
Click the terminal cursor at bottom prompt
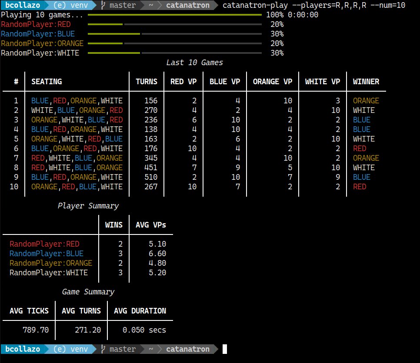(x=225, y=349)
